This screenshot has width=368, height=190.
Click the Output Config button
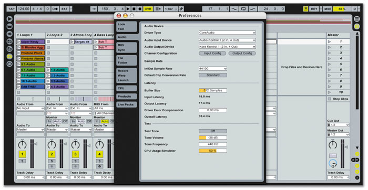coord(242,54)
